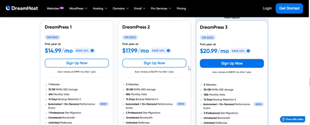This screenshot has width=310, height=125.
Task: Click DreamPress 3 'Unmetered Bandwidth' text
Action: tap(217, 118)
